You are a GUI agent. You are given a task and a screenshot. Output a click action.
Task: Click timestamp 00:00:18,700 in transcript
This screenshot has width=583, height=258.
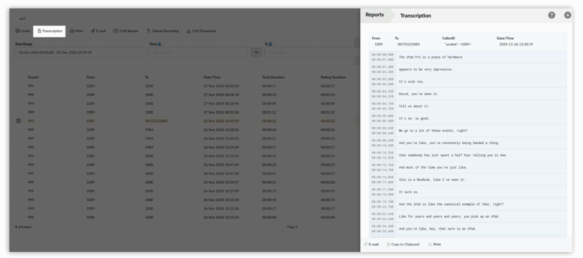383,202
